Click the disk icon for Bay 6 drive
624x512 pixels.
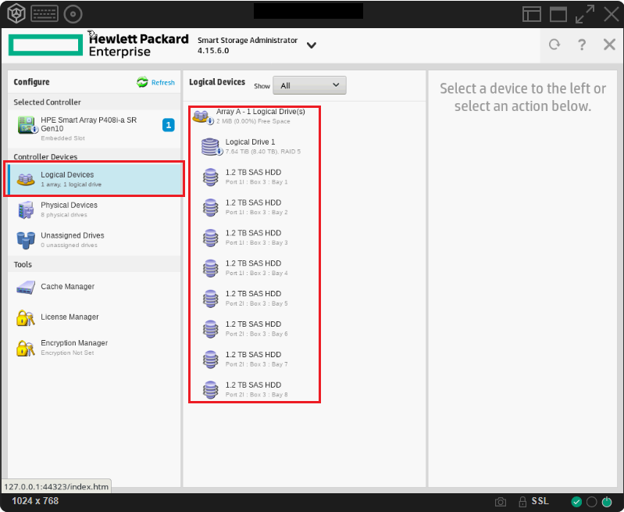pos(211,329)
